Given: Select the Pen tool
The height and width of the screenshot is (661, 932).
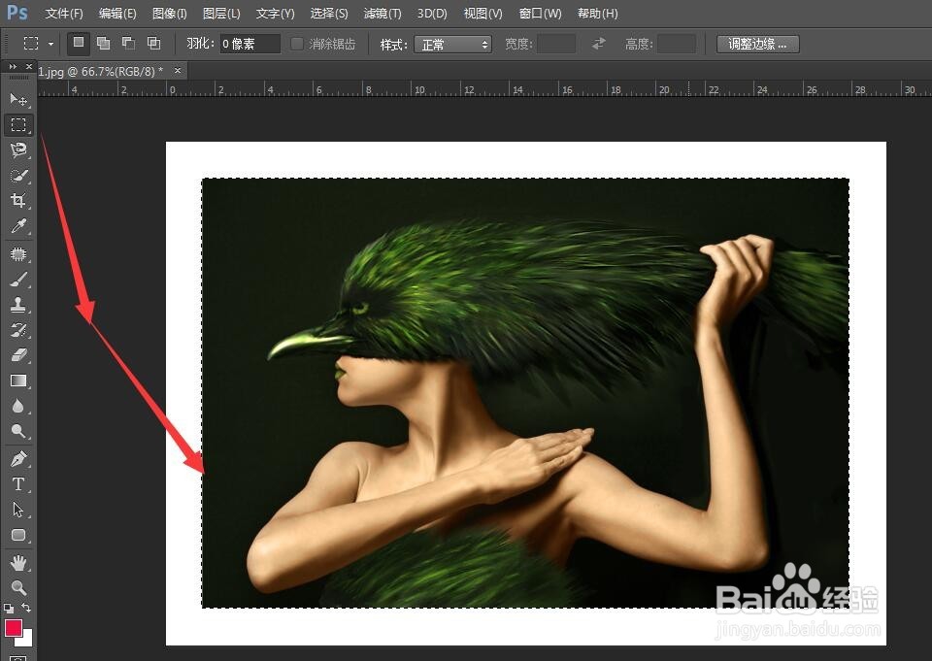Looking at the screenshot, I should [x=18, y=459].
